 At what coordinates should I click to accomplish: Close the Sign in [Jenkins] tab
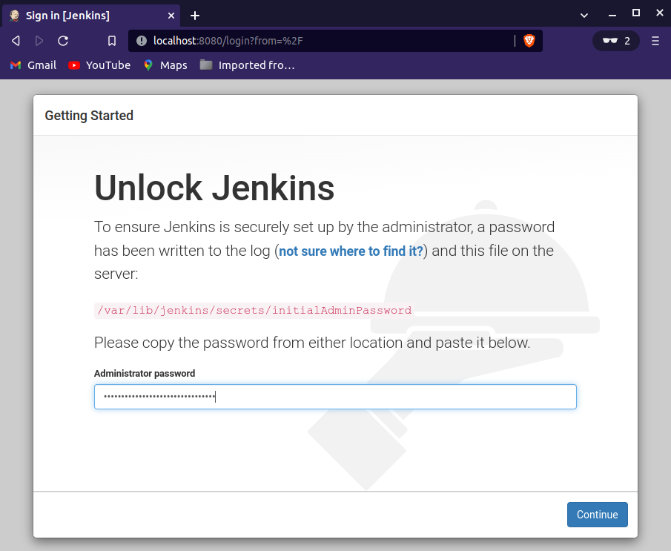coord(171,16)
